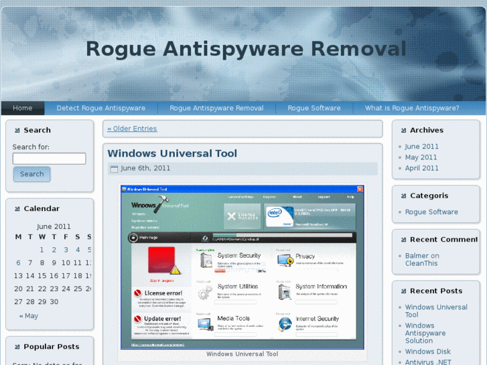Click the System Security icon in screenshot
The image size is (487, 365).
click(206, 260)
